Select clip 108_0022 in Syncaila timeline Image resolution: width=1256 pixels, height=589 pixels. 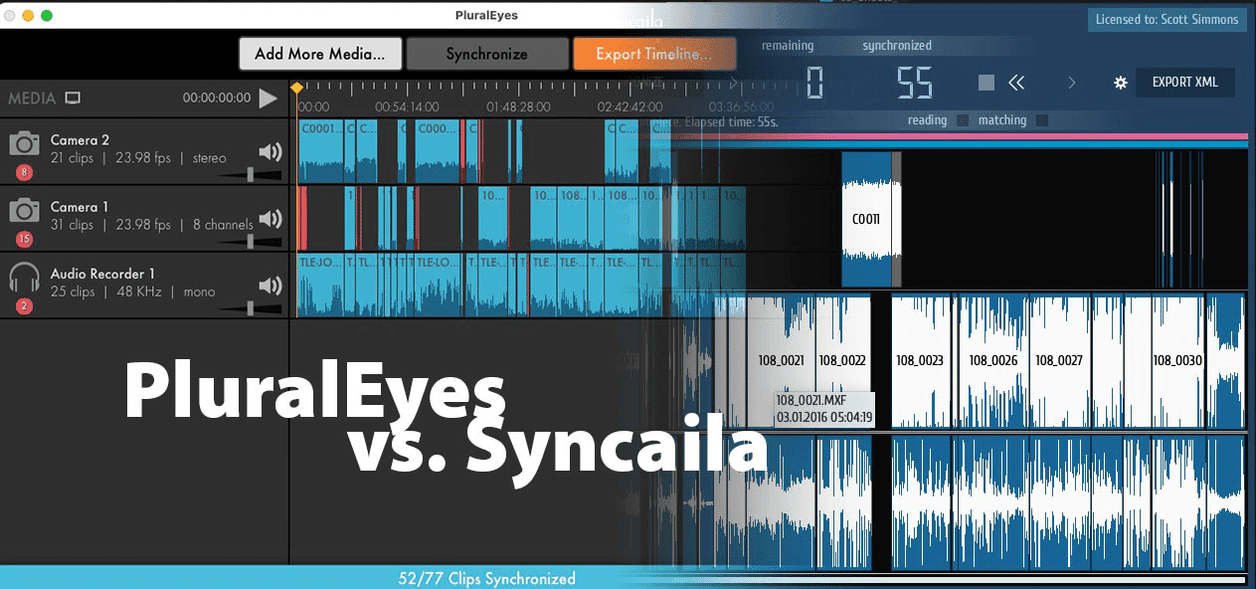pyautogui.click(x=841, y=361)
